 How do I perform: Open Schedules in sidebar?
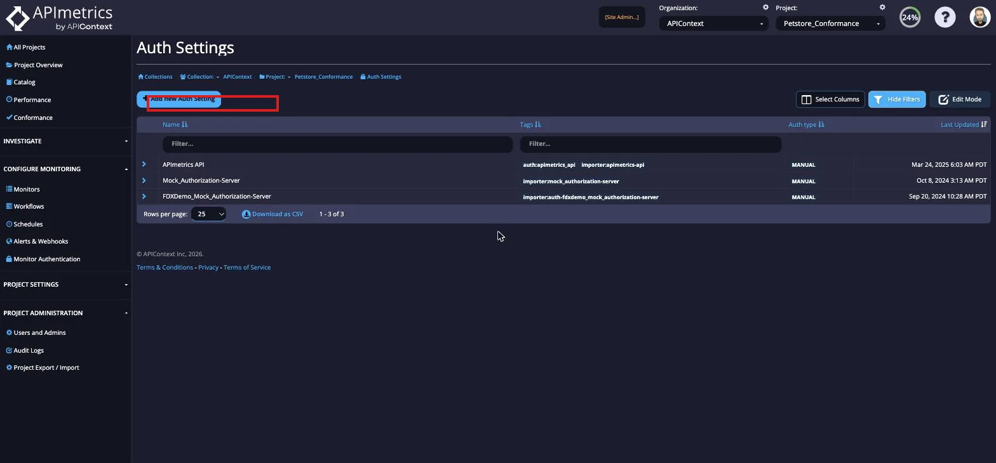tap(24, 224)
